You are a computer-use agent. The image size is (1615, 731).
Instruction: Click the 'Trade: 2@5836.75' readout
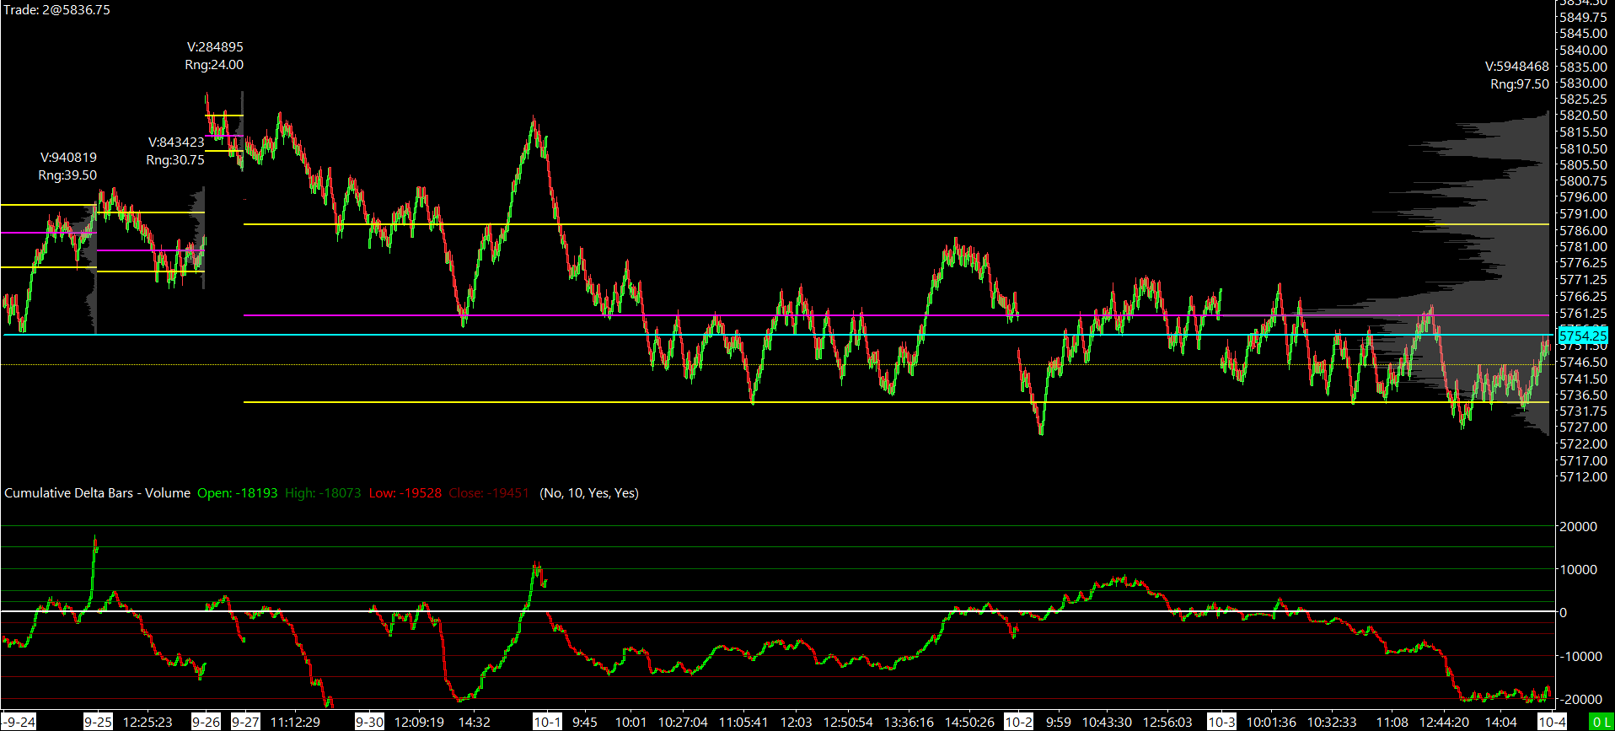56,10
